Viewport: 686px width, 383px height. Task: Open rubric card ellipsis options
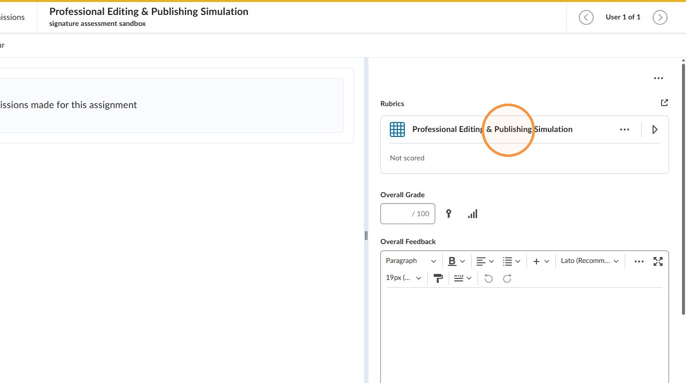(625, 129)
